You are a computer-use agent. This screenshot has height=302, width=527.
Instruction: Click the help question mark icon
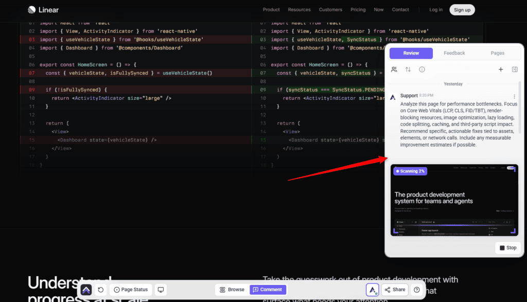[417, 290]
